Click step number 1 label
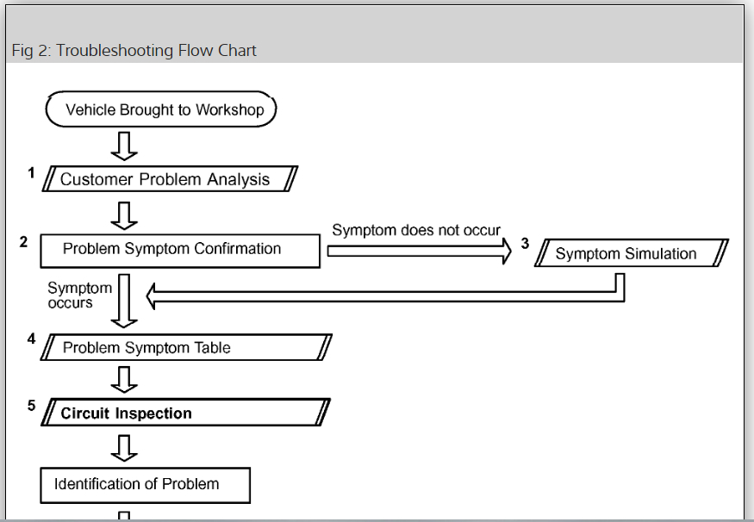Image resolution: width=754 pixels, height=522 pixels. pos(31,173)
